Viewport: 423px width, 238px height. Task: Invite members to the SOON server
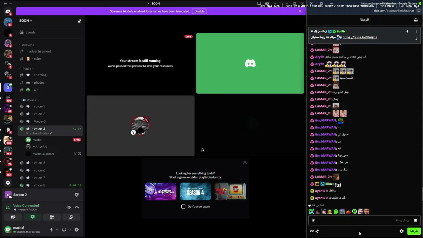[80, 21]
